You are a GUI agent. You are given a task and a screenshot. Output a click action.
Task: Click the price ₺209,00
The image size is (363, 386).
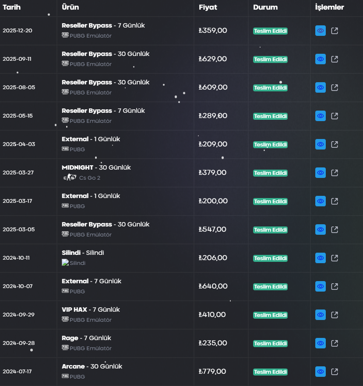coord(213,144)
